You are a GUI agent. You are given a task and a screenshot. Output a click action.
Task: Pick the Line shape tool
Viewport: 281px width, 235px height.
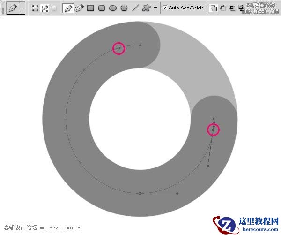135,8
